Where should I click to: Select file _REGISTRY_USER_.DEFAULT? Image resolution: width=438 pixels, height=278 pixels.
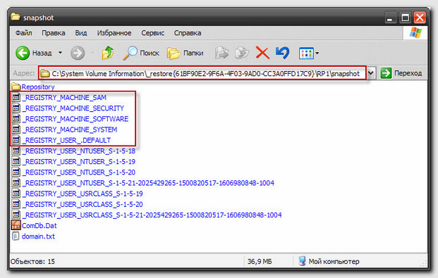(x=66, y=140)
